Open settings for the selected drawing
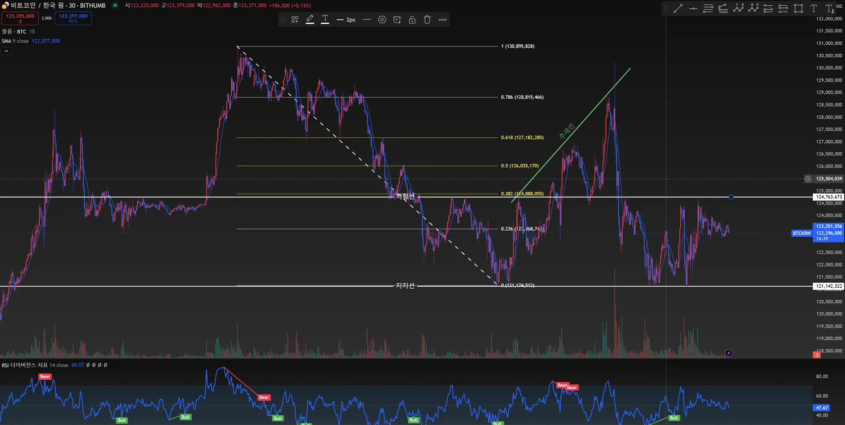845x425 pixels. (x=382, y=20)
